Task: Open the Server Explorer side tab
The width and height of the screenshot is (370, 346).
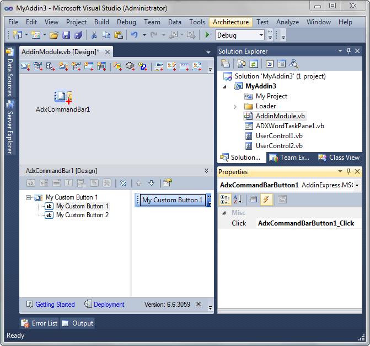Action: [x=9, y=128]
